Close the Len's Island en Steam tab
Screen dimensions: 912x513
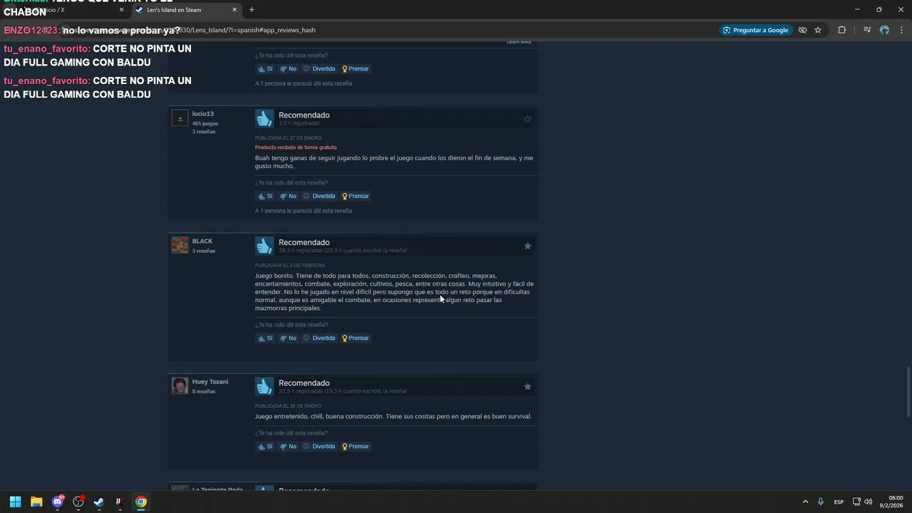[234, 10]
